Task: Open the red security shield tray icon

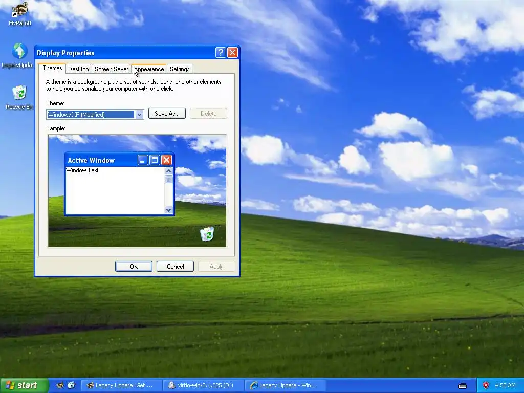Action: click(486, 385)
